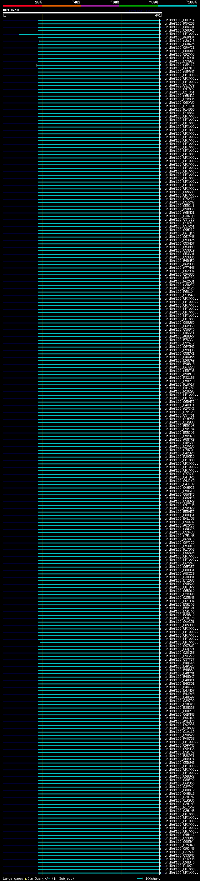Select hit UniRef100_A8NTR9
This screenshot has height=881, width=200.
click(x=179, y=439)
